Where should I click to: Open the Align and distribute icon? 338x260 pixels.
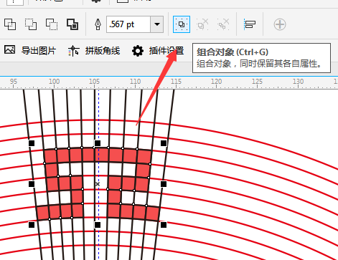tap(250, 24)
